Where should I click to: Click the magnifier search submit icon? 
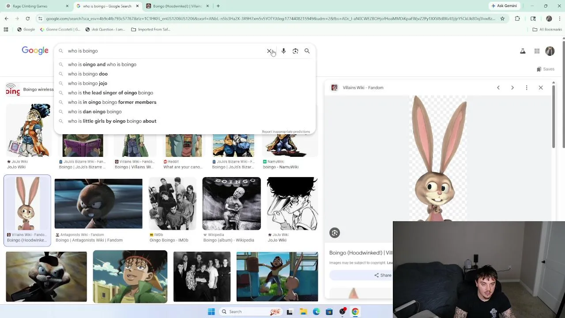pyautogui.click(x=307, y=51)
